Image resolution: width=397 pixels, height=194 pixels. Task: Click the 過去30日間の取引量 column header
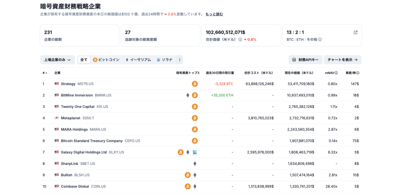(220, 73)
